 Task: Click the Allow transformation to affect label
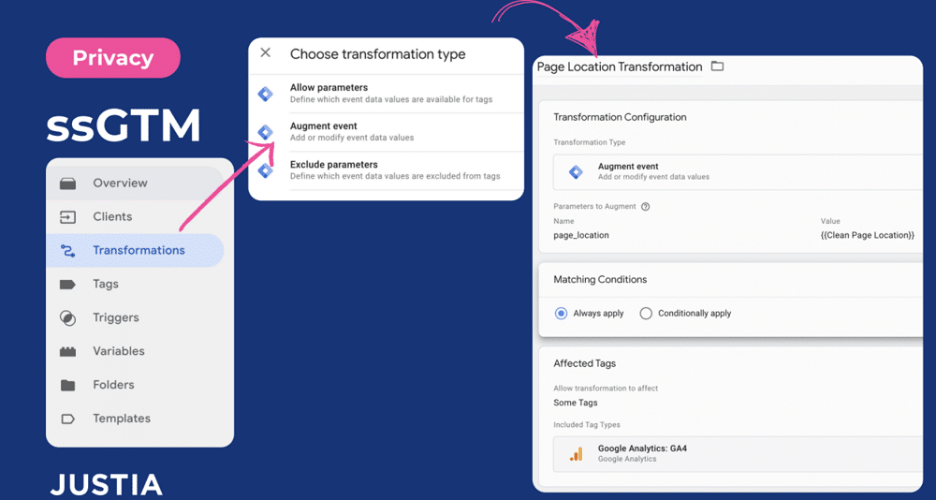tap(606, 389)
